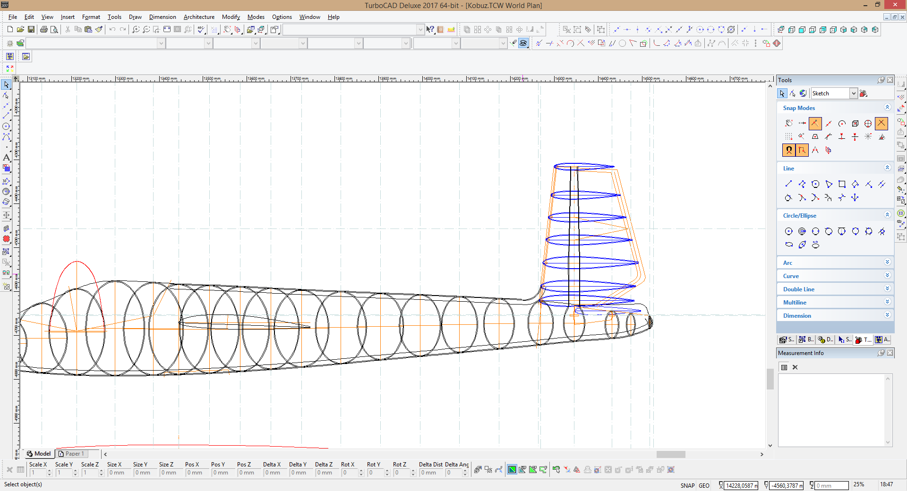This screenshot has height=491, width=907.
Task: Expand the Arc tools section
Action: point(887,262)
